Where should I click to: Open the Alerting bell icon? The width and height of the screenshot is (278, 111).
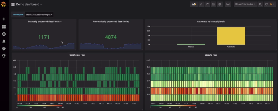coord(4,41)
